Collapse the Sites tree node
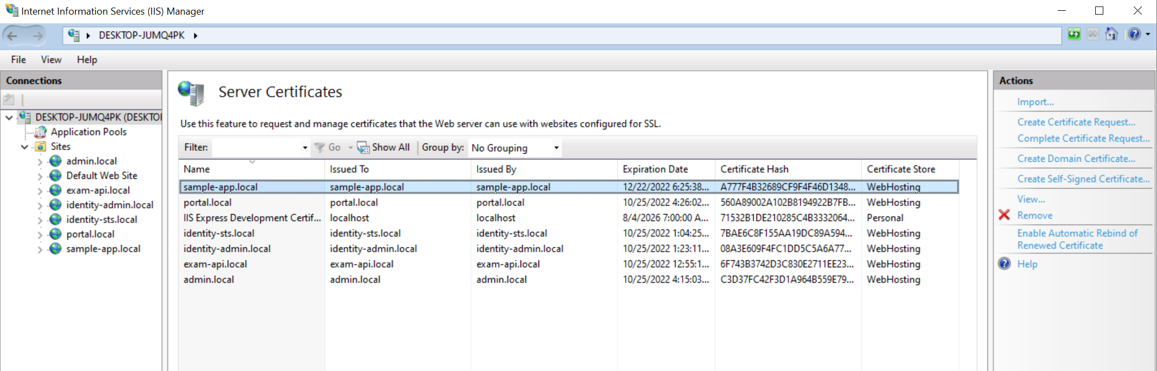This screenshot has width=1157, height=371. [24, 147]
